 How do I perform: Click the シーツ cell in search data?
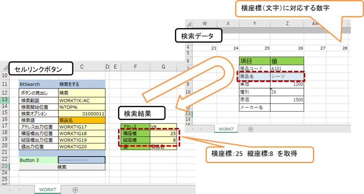pos(287,76)
